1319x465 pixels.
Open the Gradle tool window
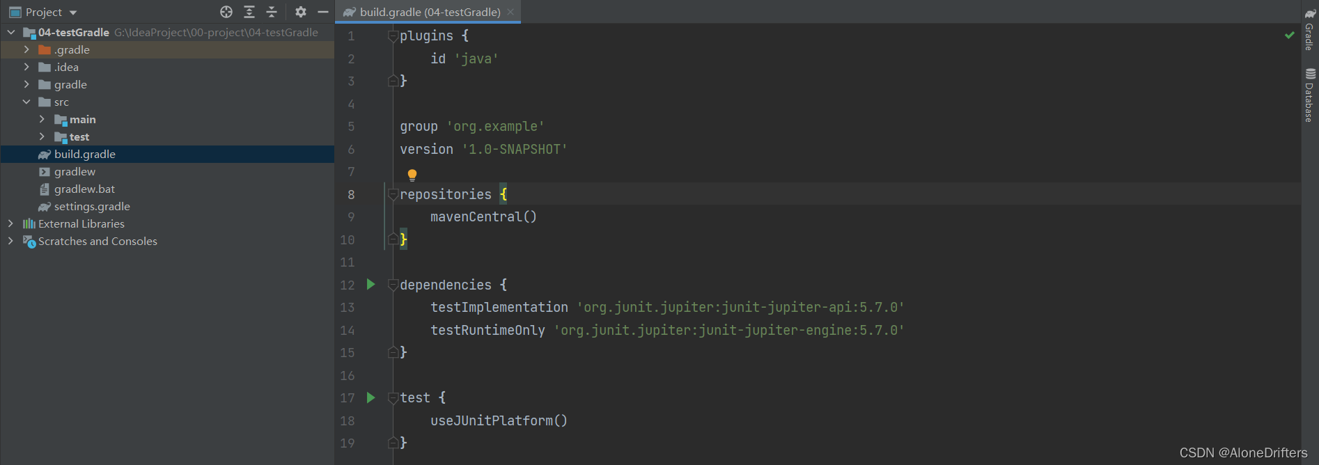pyautogui.click(x=1310, y=29)
